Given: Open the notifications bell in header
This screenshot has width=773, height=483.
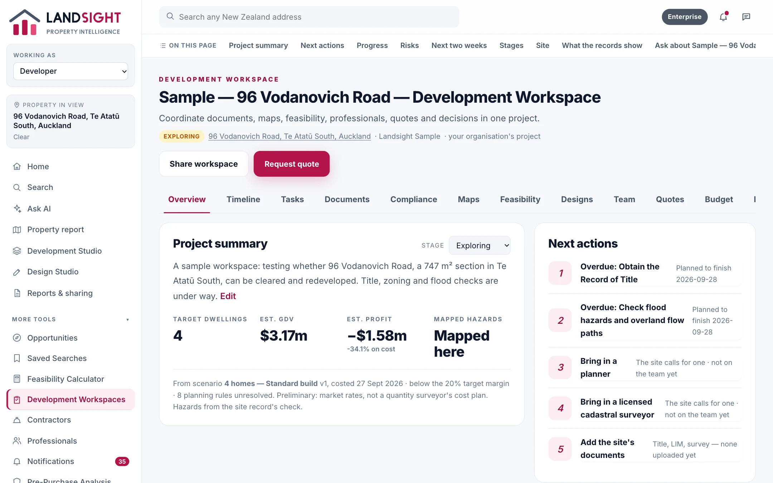Looking at the screenshot, I should point(723,17).
